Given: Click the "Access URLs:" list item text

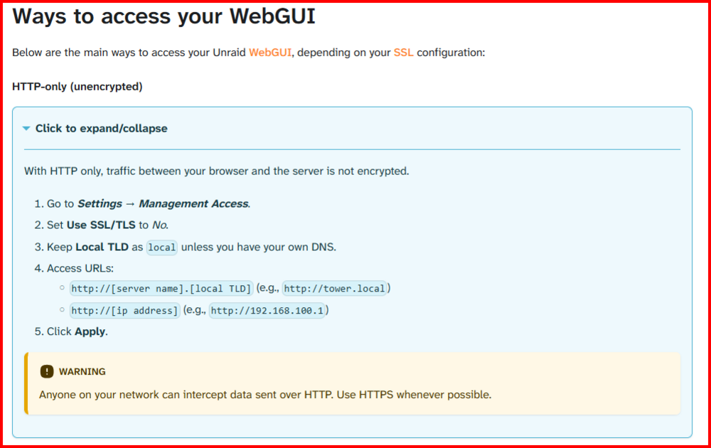Looking at the screenshot, I should [80, 268].
